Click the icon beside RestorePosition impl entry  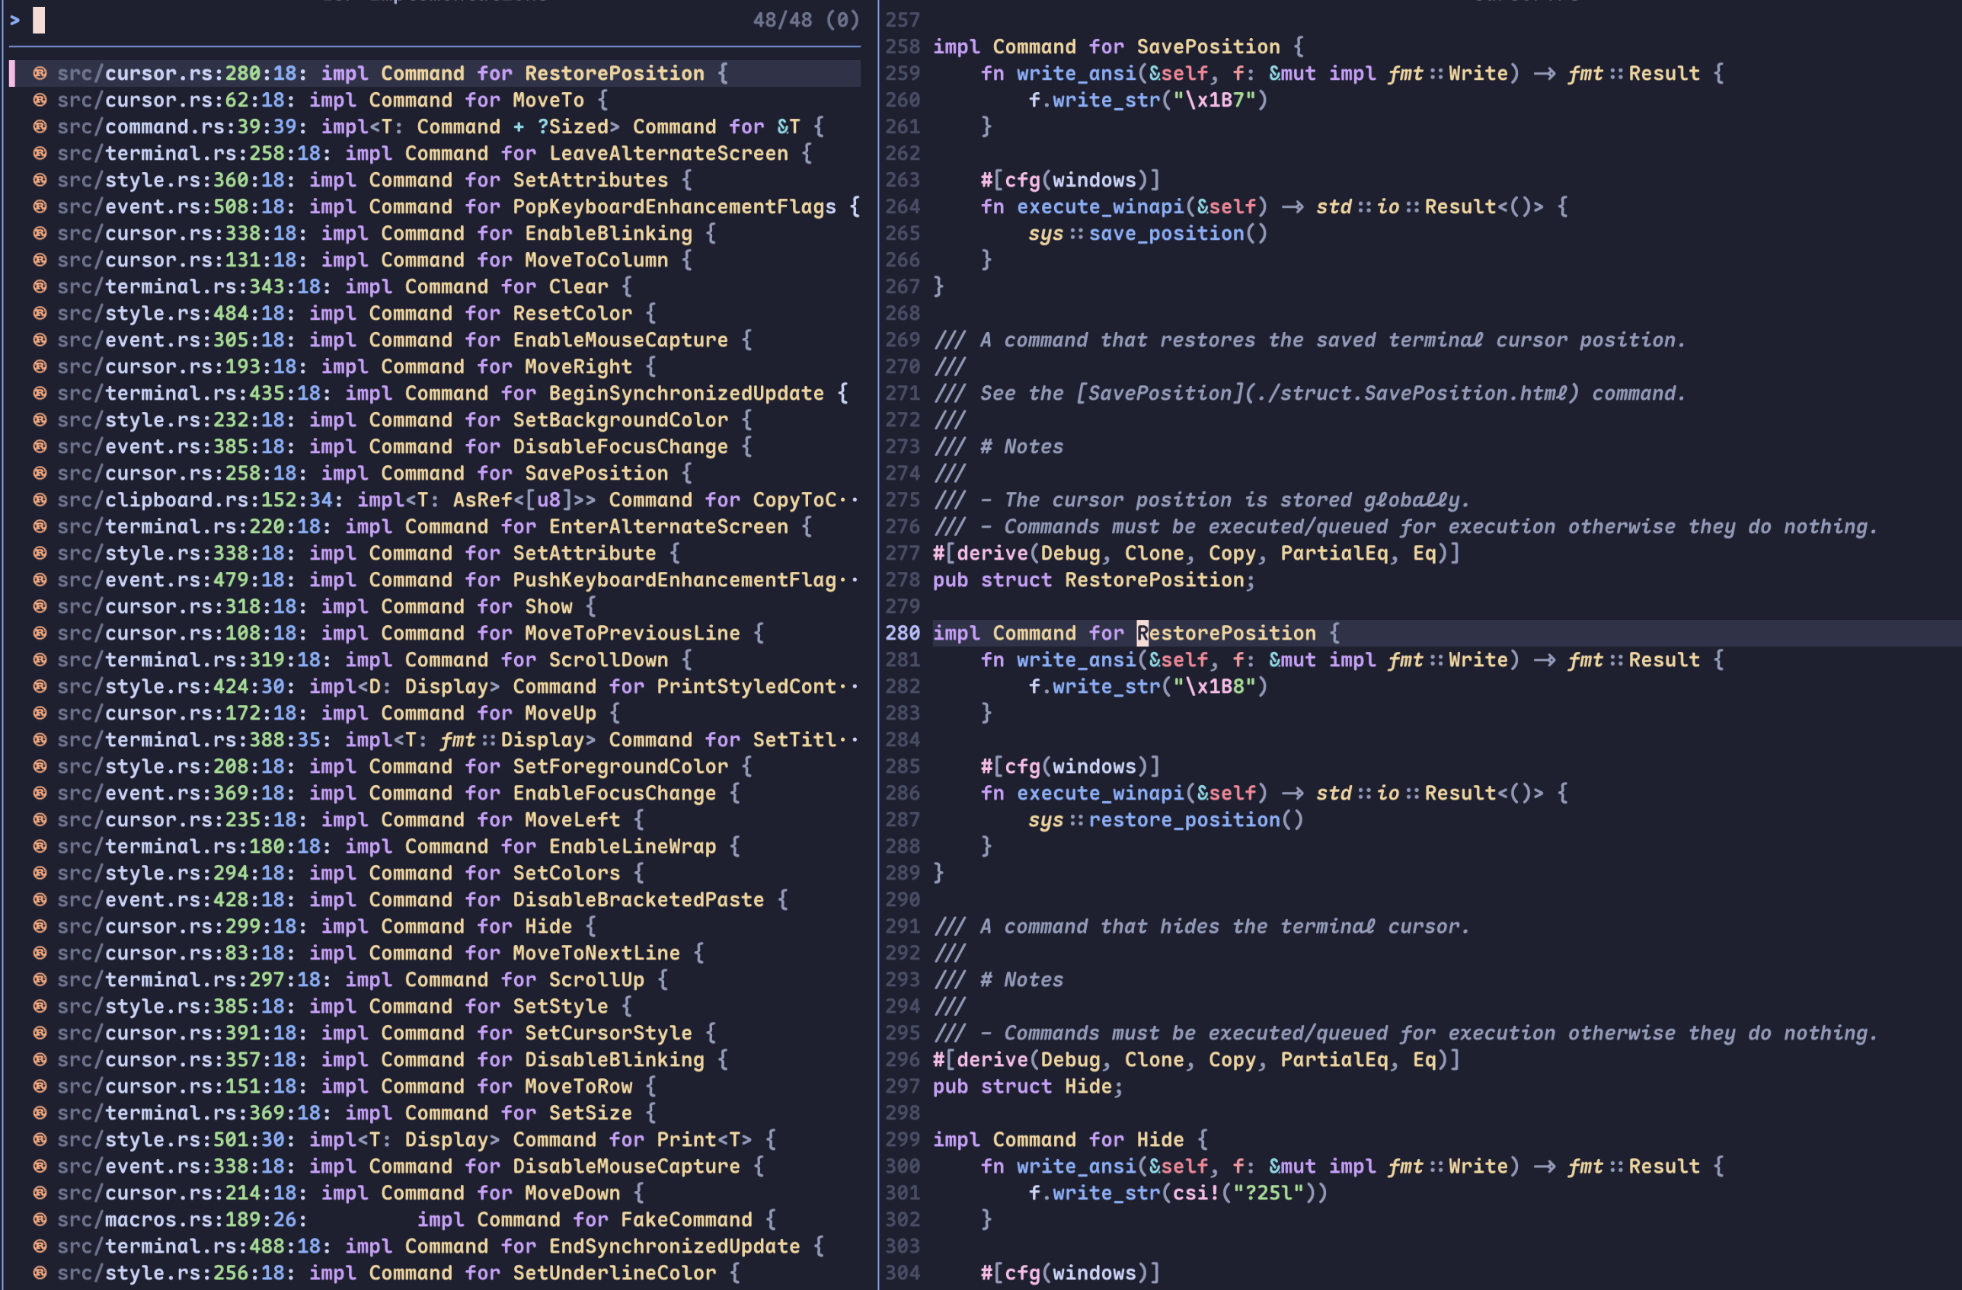pos(39,73)
